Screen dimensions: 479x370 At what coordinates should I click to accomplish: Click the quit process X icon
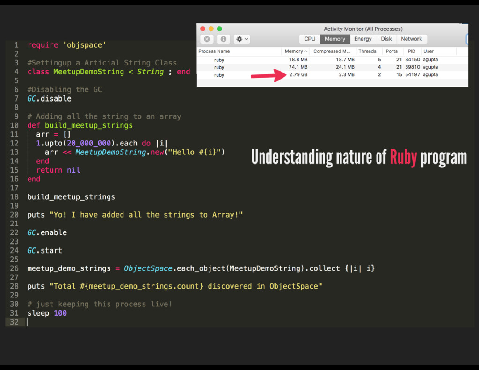207,39
